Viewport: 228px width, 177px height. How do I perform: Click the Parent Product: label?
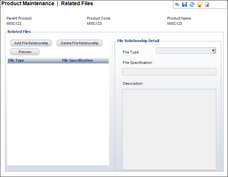coord(19,18)
